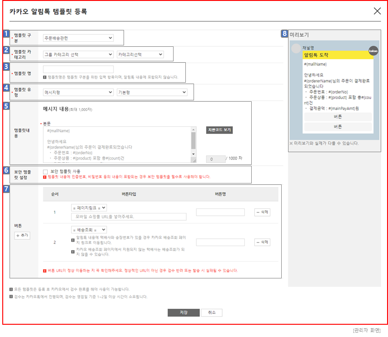Open the 기본형 dropdown

tap(152, 92)
